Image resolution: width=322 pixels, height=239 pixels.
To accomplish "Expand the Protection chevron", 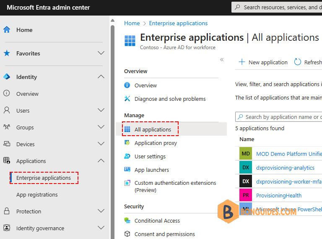I will pos(101,211).
